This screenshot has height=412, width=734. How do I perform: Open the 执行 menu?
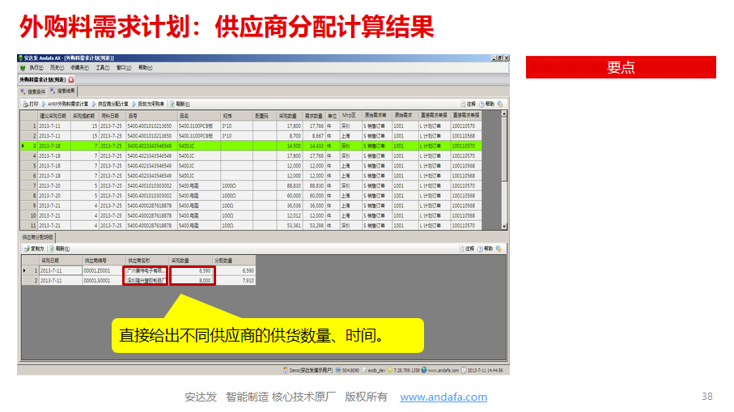coord(36,68)
